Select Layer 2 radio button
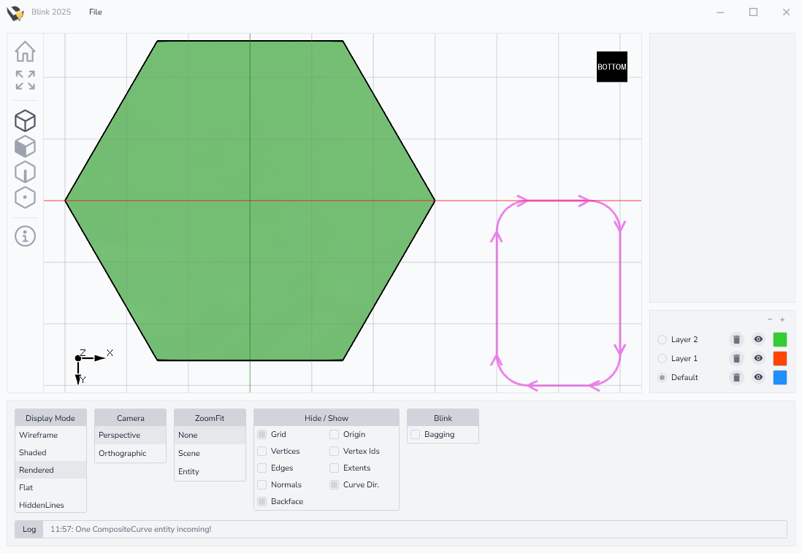The width and height of the screenshot is (802, 553). click(662, 339)
